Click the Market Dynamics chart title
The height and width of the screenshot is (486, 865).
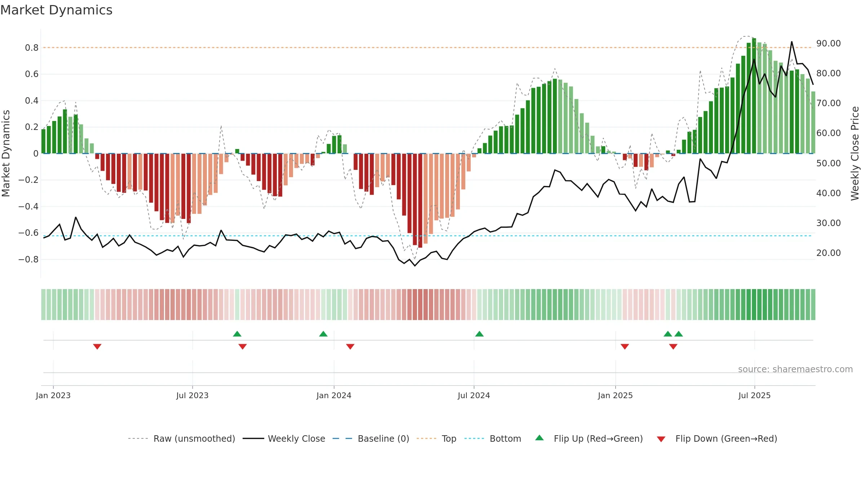click(56, 10)
